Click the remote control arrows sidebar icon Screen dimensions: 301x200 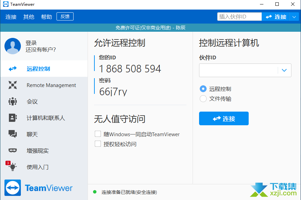(13, 69)
